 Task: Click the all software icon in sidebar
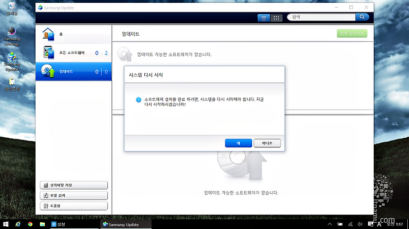tap(48, 53)
